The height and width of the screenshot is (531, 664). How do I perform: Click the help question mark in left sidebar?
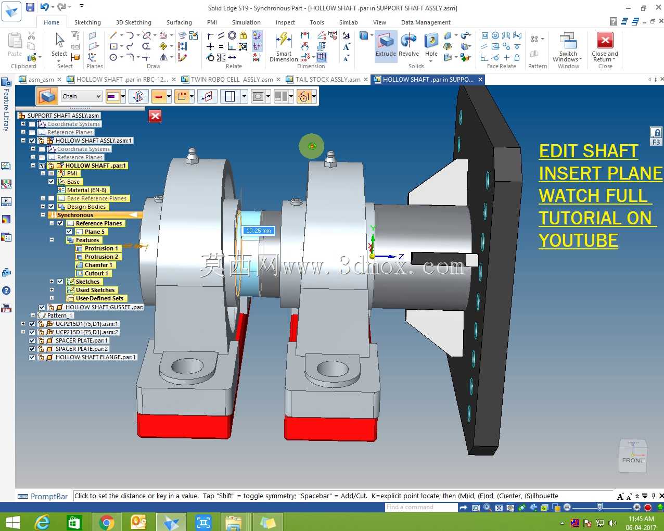click(x=6, y=290)
